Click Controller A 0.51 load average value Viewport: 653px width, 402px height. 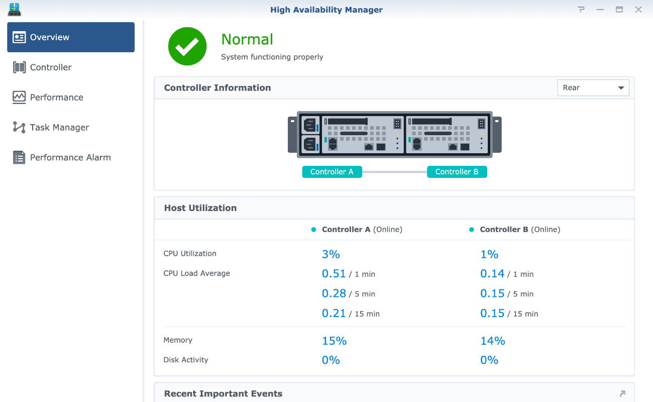pos(334,274)
